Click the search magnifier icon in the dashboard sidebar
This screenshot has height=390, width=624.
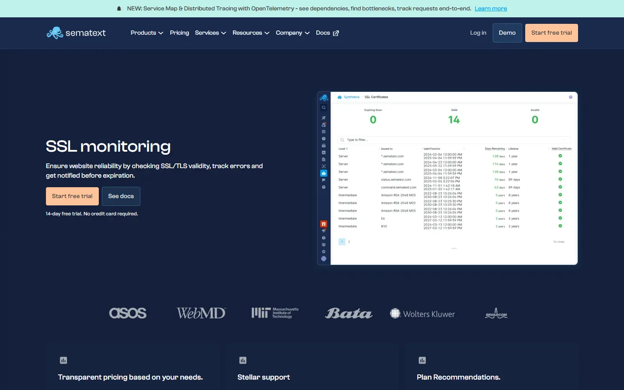pyautogui.click(x=324, y=107)
